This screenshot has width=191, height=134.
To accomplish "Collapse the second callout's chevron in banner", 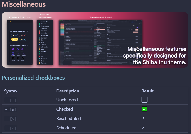I will pyautogui.click(x=28, y=45).
